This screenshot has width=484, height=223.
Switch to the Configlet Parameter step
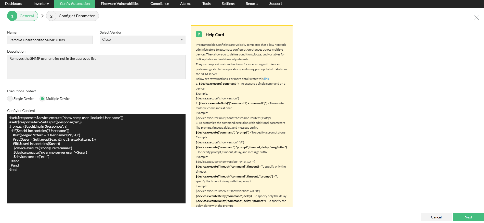coord(72,16)
